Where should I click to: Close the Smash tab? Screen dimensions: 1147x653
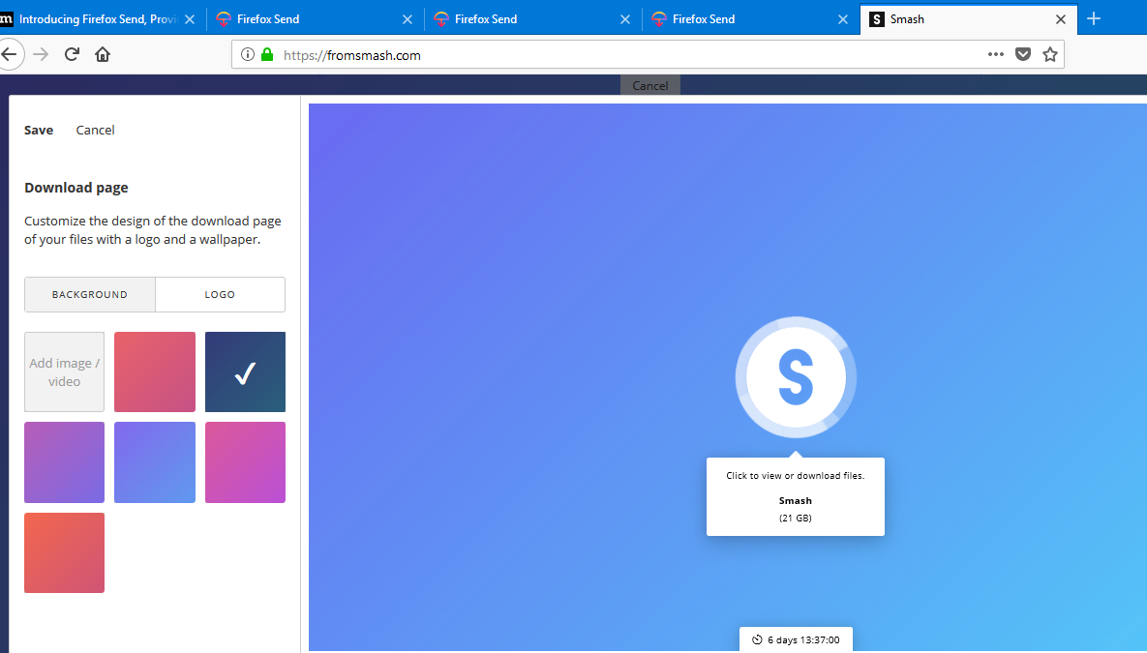(x=1061, y=19)
